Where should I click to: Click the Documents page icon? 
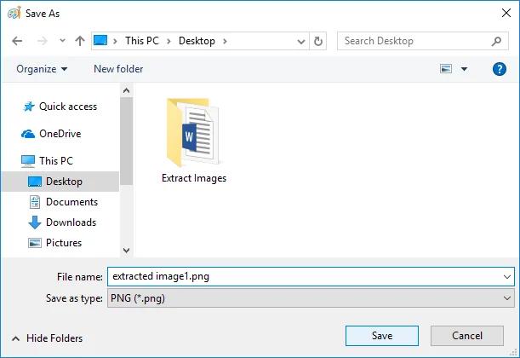[35, 202]
